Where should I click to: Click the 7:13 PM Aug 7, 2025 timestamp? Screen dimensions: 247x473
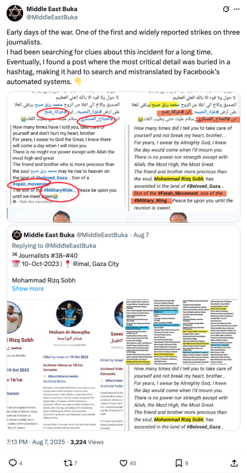coord(36,442)
